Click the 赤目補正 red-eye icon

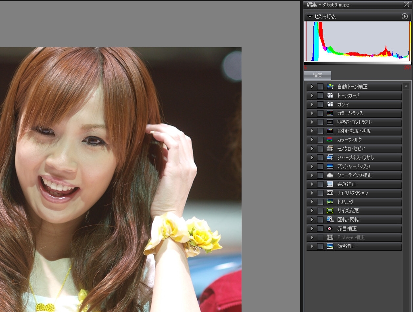[330, 229]
